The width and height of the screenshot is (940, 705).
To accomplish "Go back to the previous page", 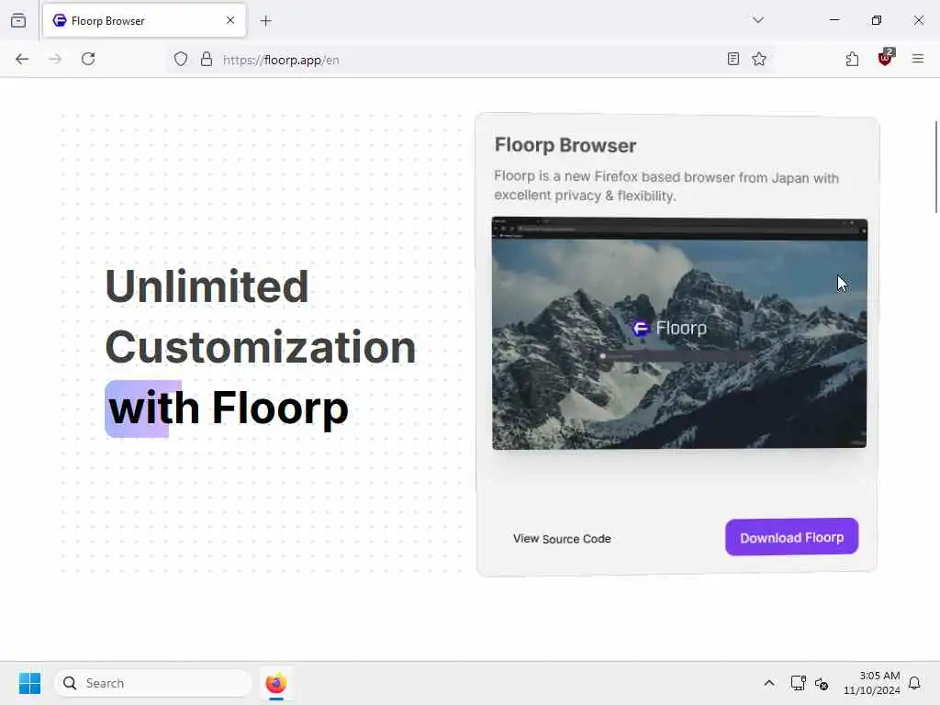I will 22,59.
